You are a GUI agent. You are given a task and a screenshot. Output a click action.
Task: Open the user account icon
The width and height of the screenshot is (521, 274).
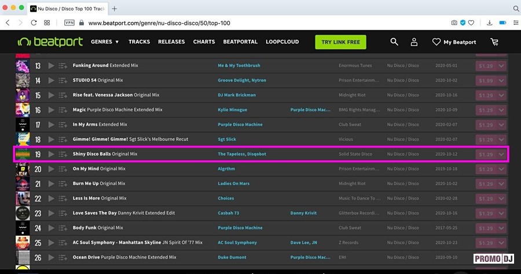[x=414, y=42]
